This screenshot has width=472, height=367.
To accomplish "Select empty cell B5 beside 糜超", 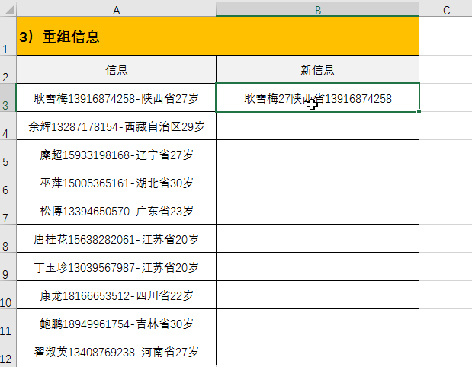I will tap(317, 154).
